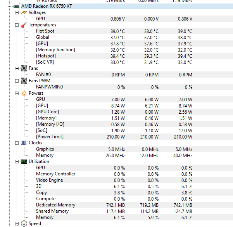
Task: Select the Clocks category label
Action: (x=36, y=143)
